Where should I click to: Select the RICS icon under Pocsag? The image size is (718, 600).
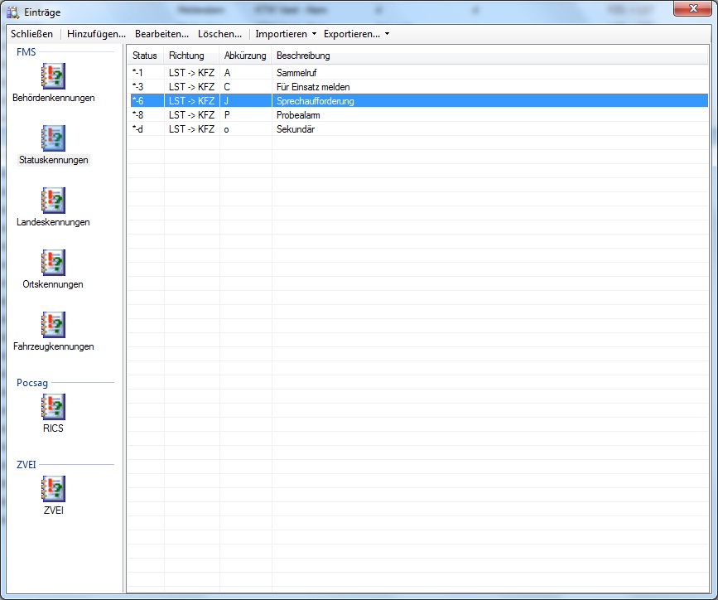[53, 407]
